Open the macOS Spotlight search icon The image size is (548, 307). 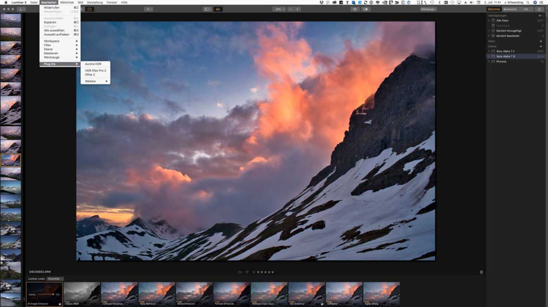528,2
